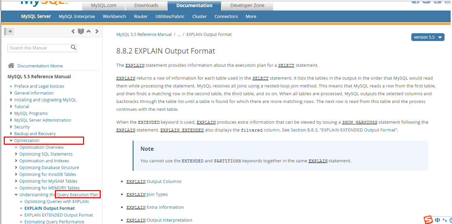
Task: Open the EXPLAIN Extra Information link
Action: point(155,207)
